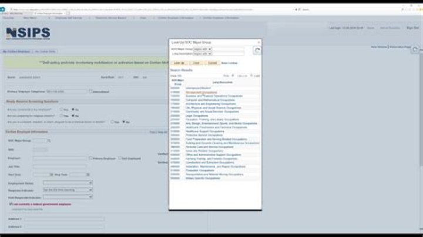Close the Look Up SOC Major Group dialog

(x=258, y=43)
